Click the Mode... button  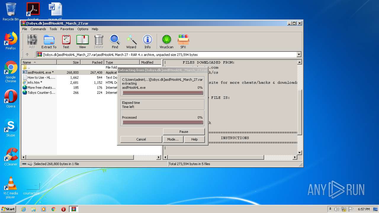[x=173, y=139]
